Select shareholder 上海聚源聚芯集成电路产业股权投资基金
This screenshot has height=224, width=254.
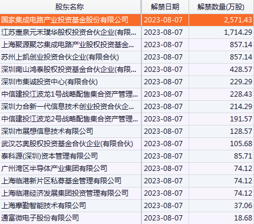(x=68, y=45)
